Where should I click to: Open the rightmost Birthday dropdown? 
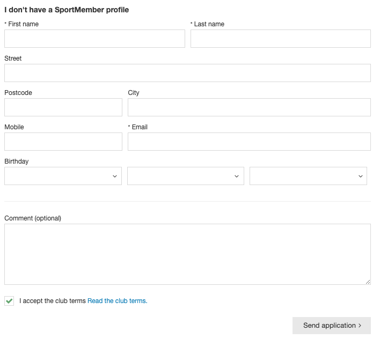pos(308,176)
